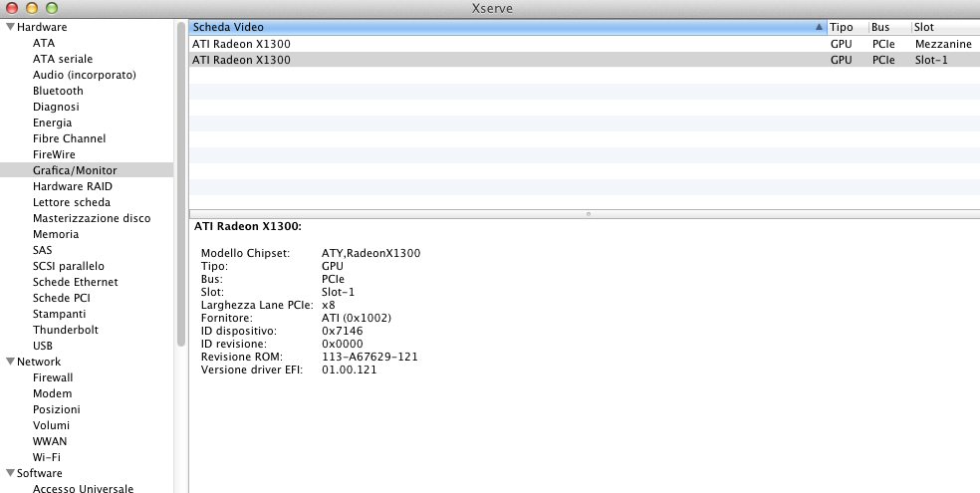Select Schede PCI item

(62, 298)
